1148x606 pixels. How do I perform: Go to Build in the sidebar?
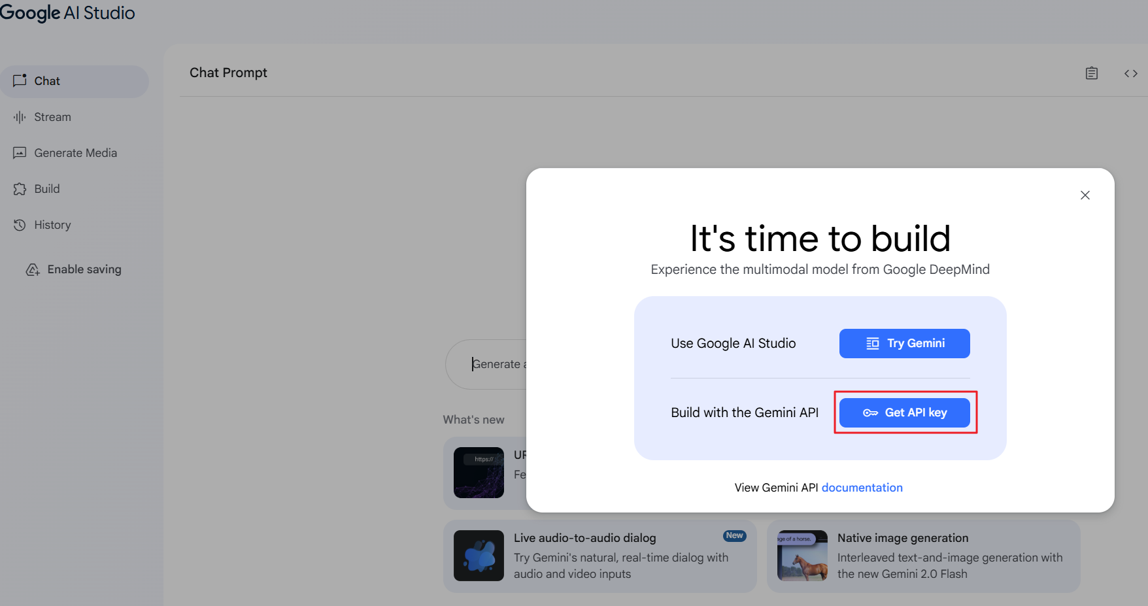click(75, 189)
